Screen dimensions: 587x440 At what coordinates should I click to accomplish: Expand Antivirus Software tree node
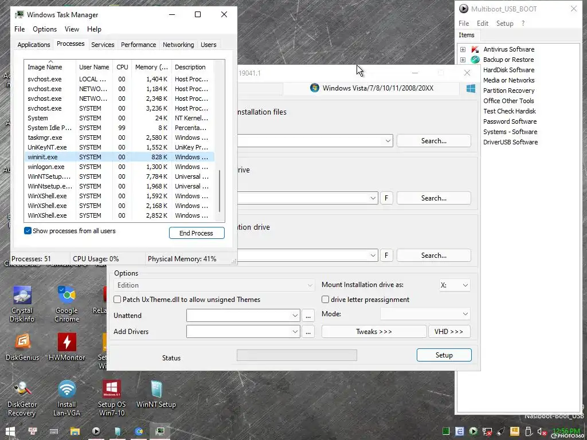pyautogui.click(x=463, y=49)
